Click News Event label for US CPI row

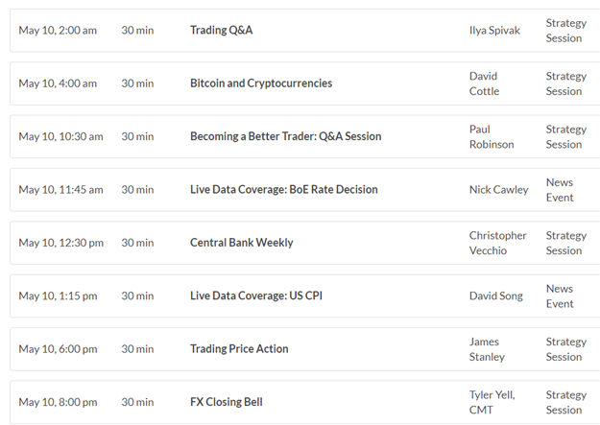click(560, 296)
